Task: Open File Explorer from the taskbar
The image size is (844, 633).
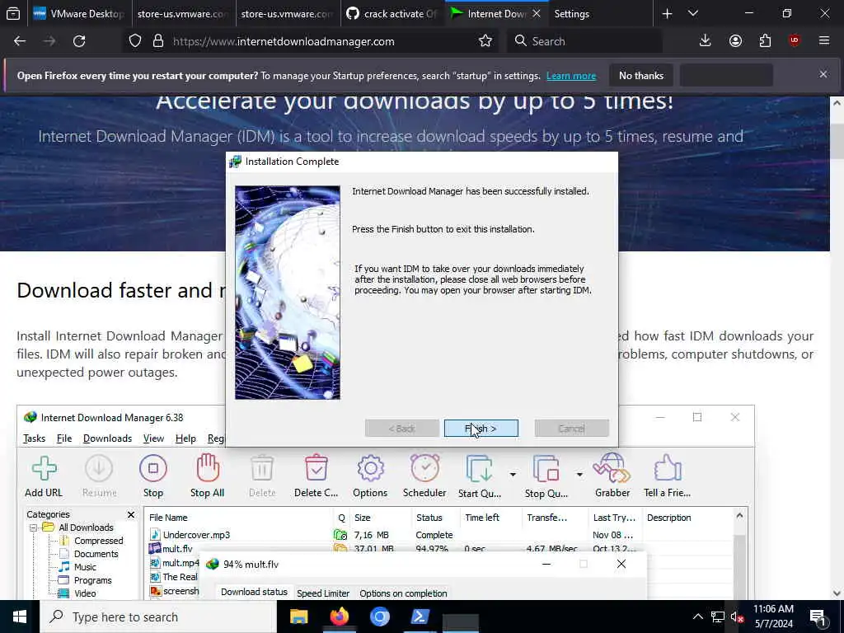Action: pyautogui.click(x=298, y=617)
